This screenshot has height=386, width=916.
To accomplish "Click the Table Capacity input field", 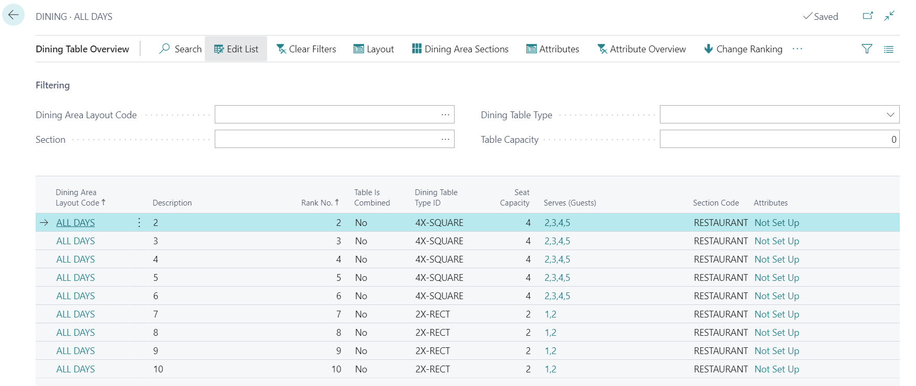I will coord(779,139).
